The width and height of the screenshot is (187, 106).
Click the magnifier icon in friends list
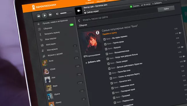coord(77,51)
